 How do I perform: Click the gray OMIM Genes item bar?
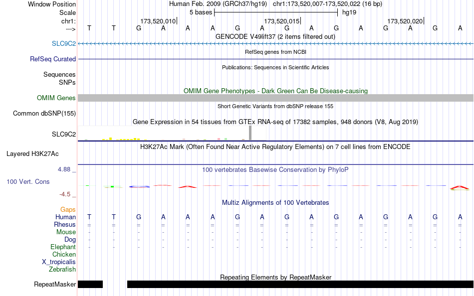pos(276,98)
